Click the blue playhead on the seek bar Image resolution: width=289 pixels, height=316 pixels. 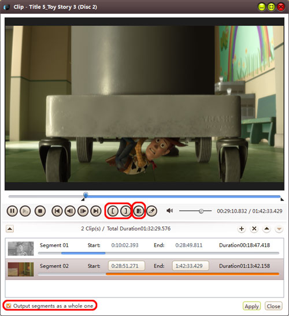[x=86, y=195]
